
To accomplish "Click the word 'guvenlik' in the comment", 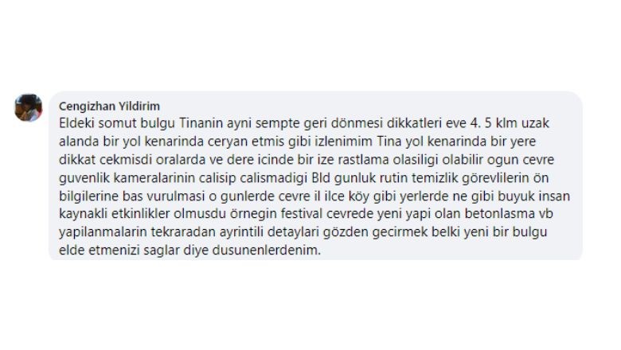I will [x=84, y=178].
